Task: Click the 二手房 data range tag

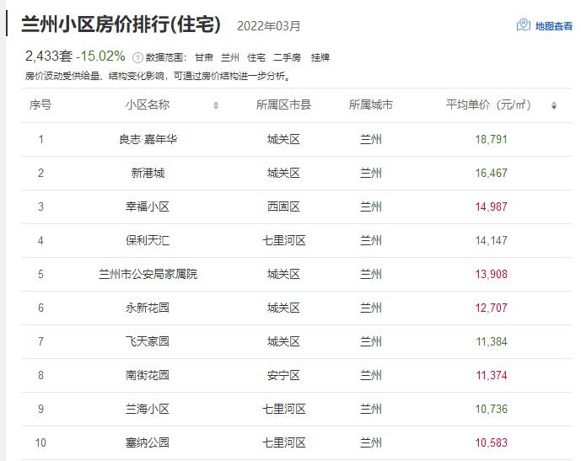Action: (x=288, y=58)
